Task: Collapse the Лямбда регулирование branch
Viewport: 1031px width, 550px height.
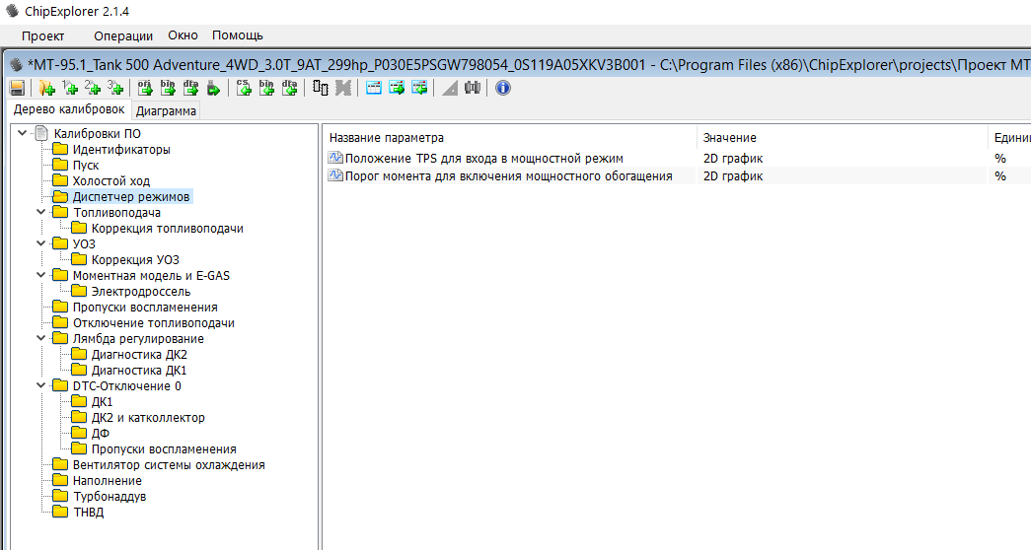Action: pyautogui.click(x=40, y=338)
